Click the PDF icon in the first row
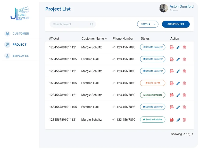 click(x=172, y=47)
